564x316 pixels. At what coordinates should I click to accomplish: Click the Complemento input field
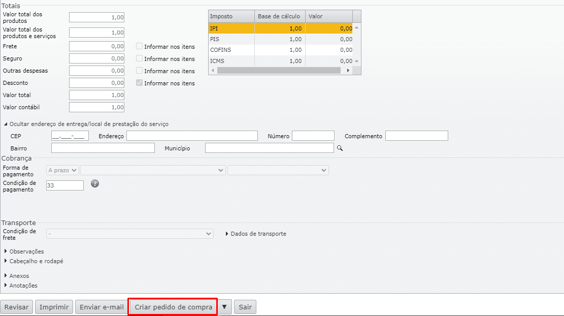tap(416, 136)
